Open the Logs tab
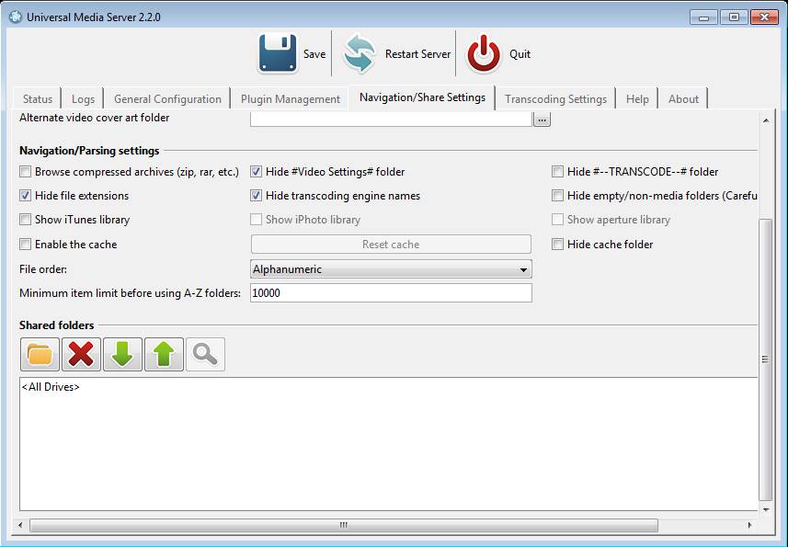This screenshot has height=547, width=788. (83, 99)
